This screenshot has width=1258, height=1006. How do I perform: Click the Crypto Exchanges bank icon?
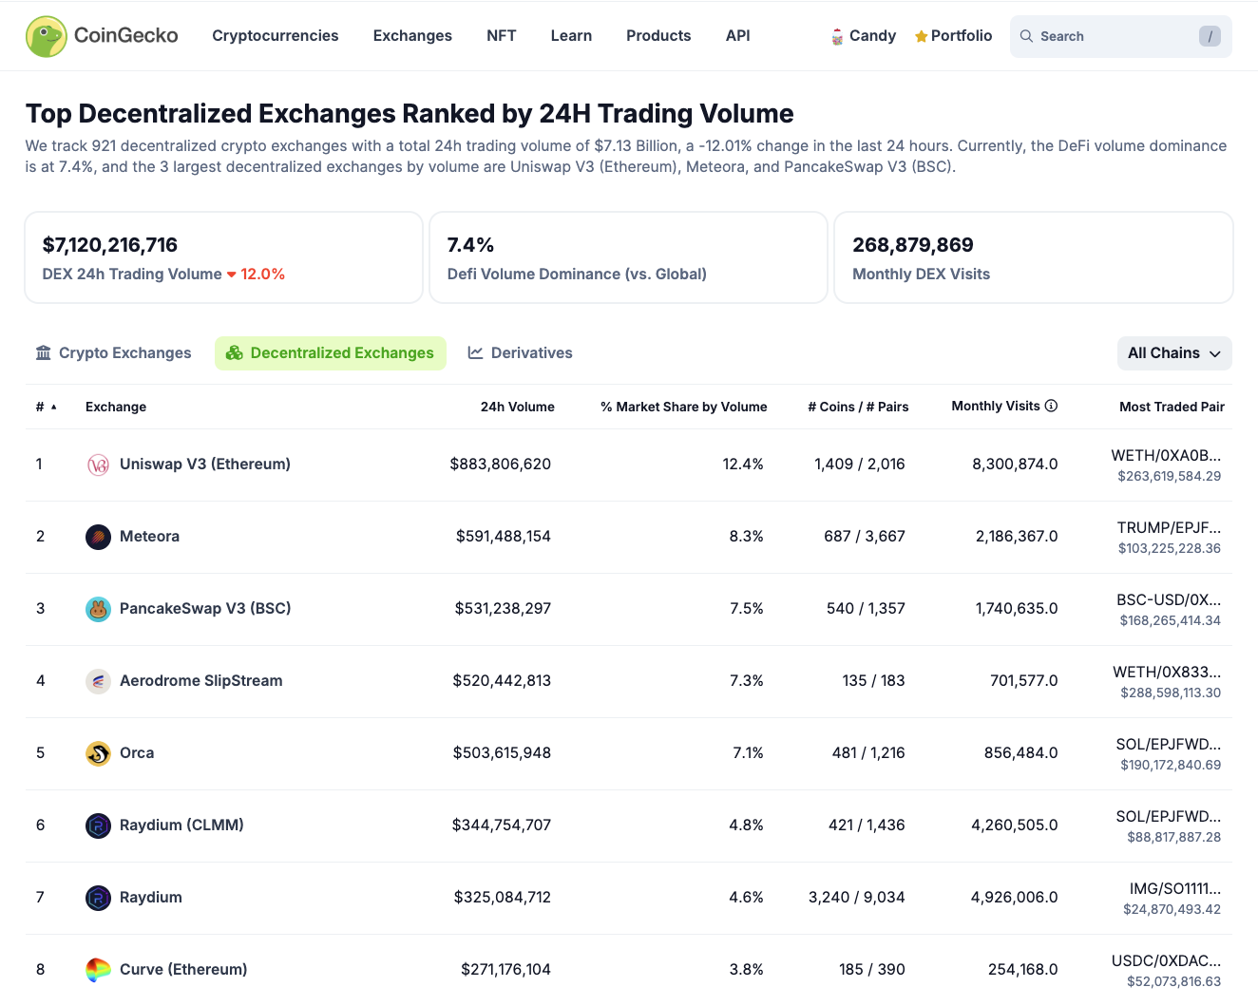coord(44,352)
